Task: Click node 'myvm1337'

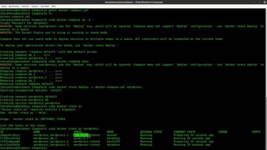Action: (x=113, y=142)
